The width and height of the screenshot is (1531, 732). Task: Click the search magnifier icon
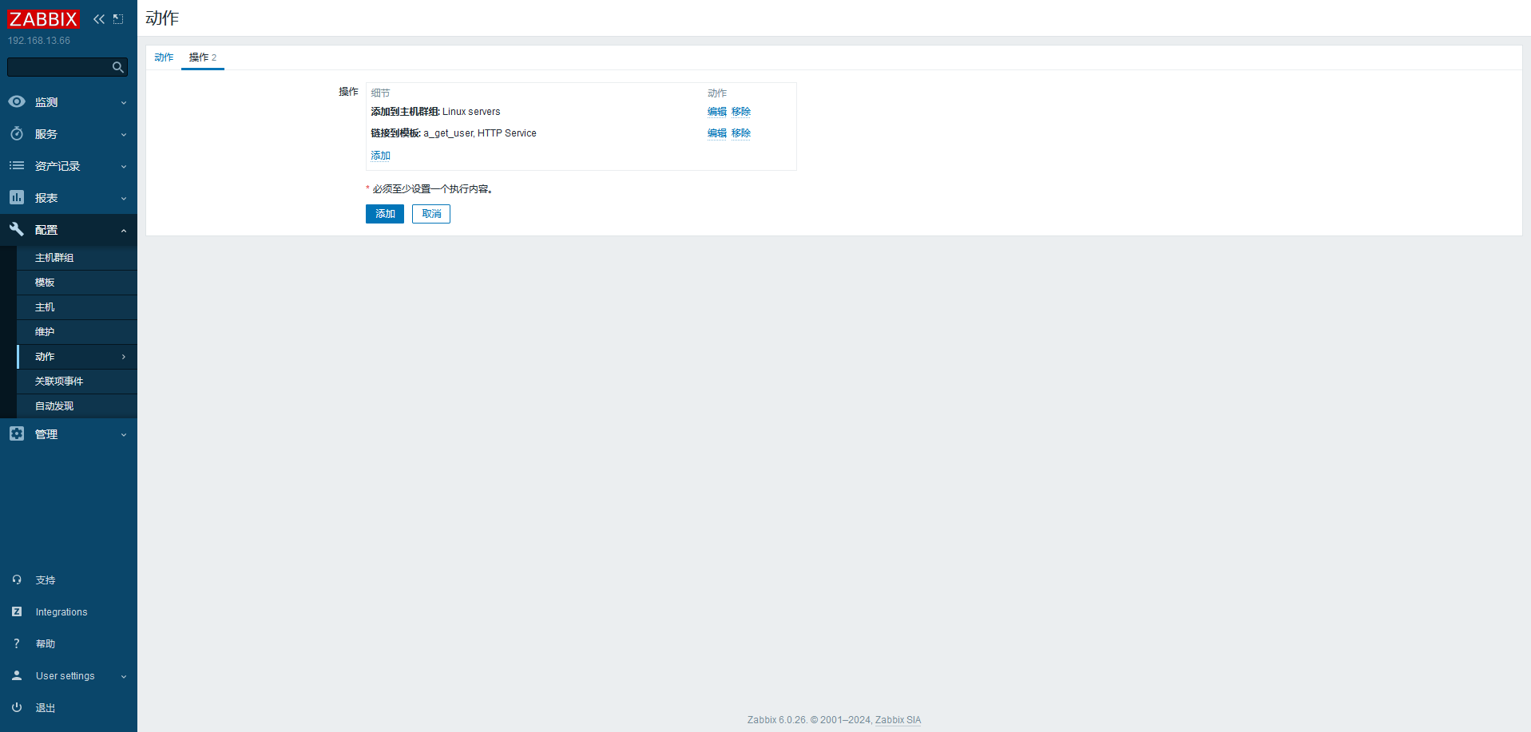(118, 68)
